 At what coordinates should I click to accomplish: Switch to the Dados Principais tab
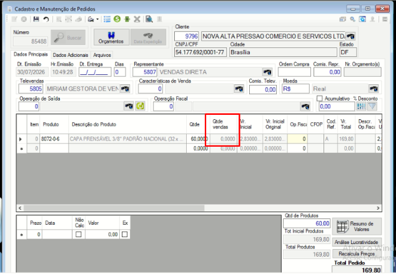31,54
